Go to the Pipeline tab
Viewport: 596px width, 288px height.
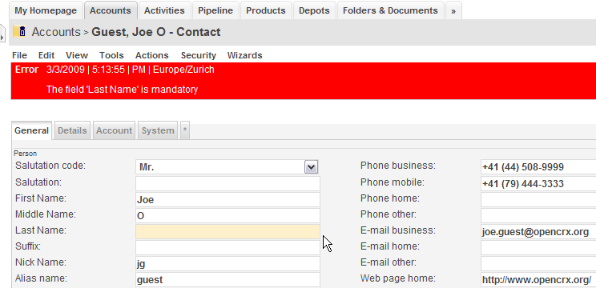(x=215, y=10)
